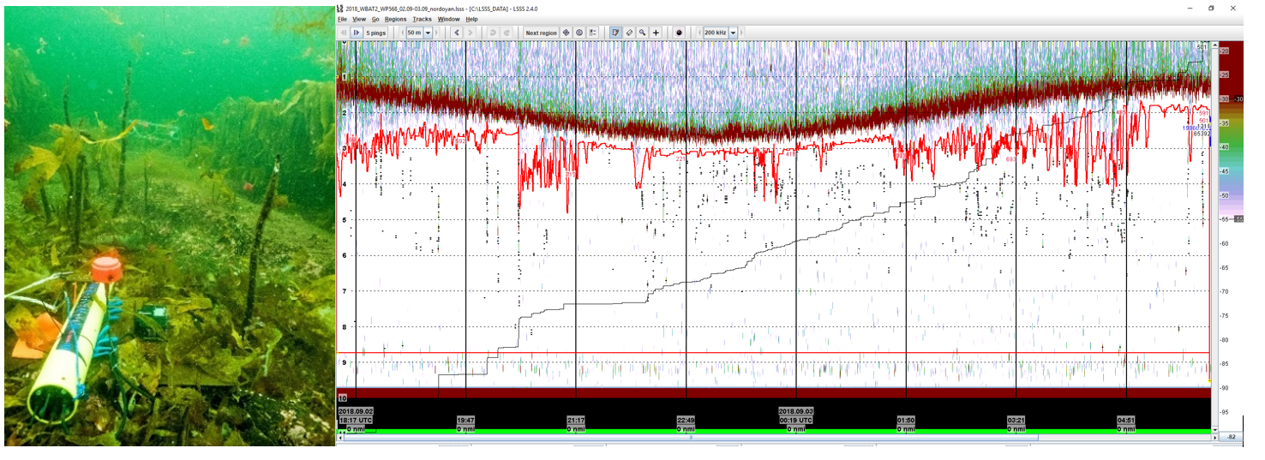Click the Next region button
Image resolution: width=1265 pixels, height=460 pixels.
click(x=541, y=33)
